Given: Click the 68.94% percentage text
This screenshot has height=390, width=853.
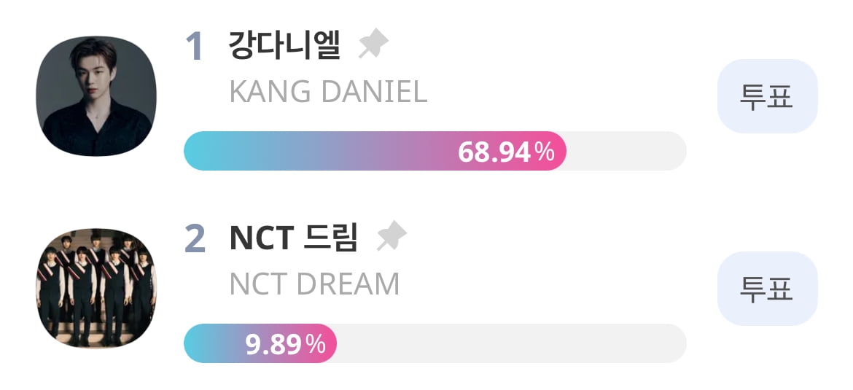Looking at the screenshot, I should point(506,152).
